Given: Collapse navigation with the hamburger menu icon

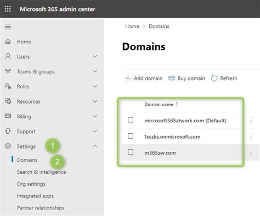Looking at the screenshot, I should pos(8,26).
